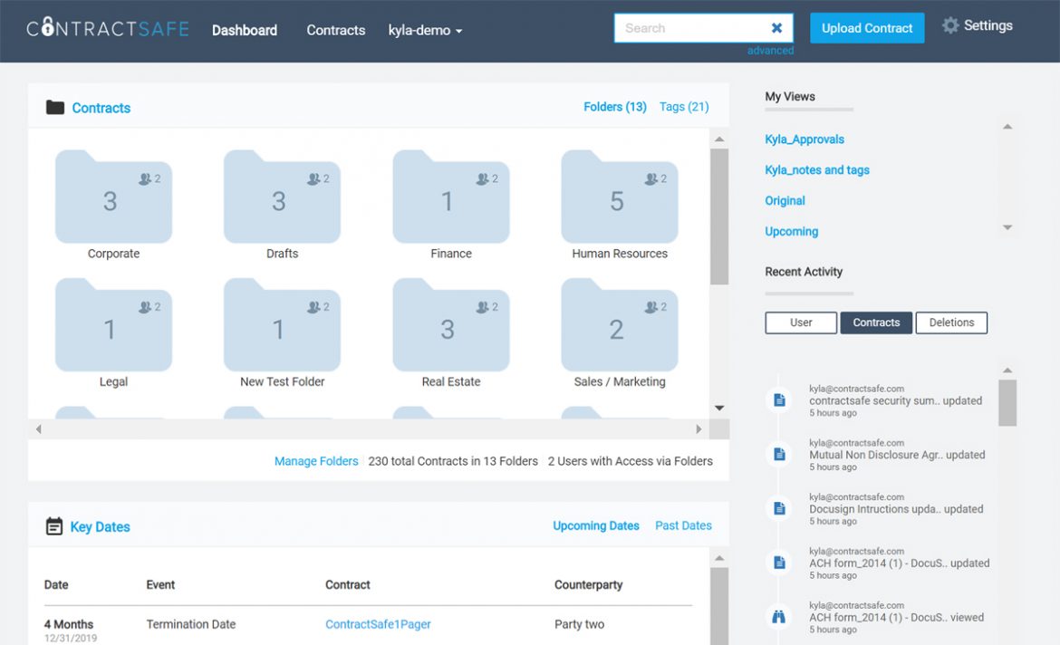Expand the kyla-demo account dropdown
Viewport: 1060px width, 645px height.
point(424,30)
